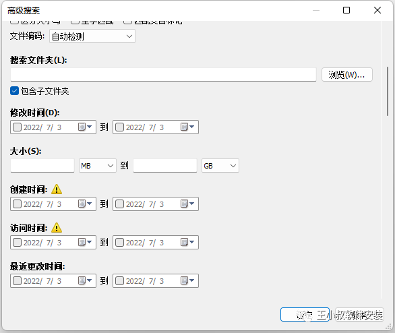The image size is (395, 333).
Task: Open calendar for 创建时间 end date
Action: coord(187,204)
